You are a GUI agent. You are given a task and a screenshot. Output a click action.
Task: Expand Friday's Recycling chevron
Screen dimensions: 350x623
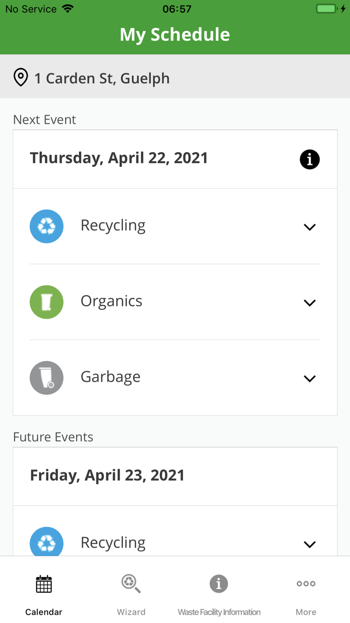click(309, 544)
